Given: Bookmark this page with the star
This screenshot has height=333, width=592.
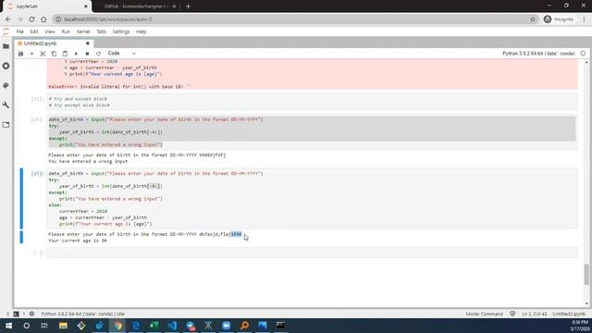Looking at the screenshot, I should pos(533,19).
